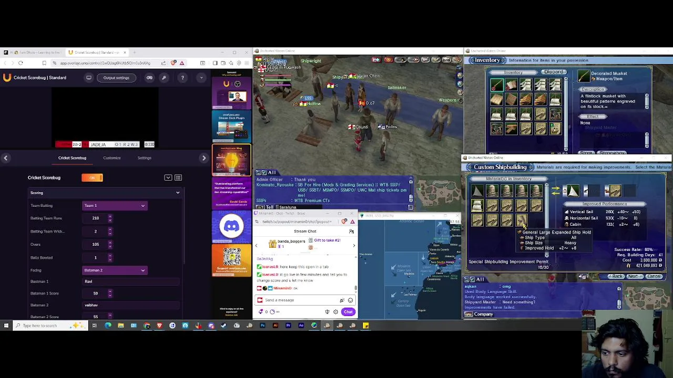Viewport: 673px width, 378px height.
Task: Open After Effects from the taskbar
Action: click(x=301, y=325)
